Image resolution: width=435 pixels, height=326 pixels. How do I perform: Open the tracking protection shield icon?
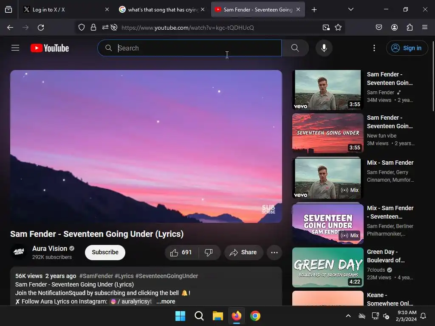tap(81, 28)
